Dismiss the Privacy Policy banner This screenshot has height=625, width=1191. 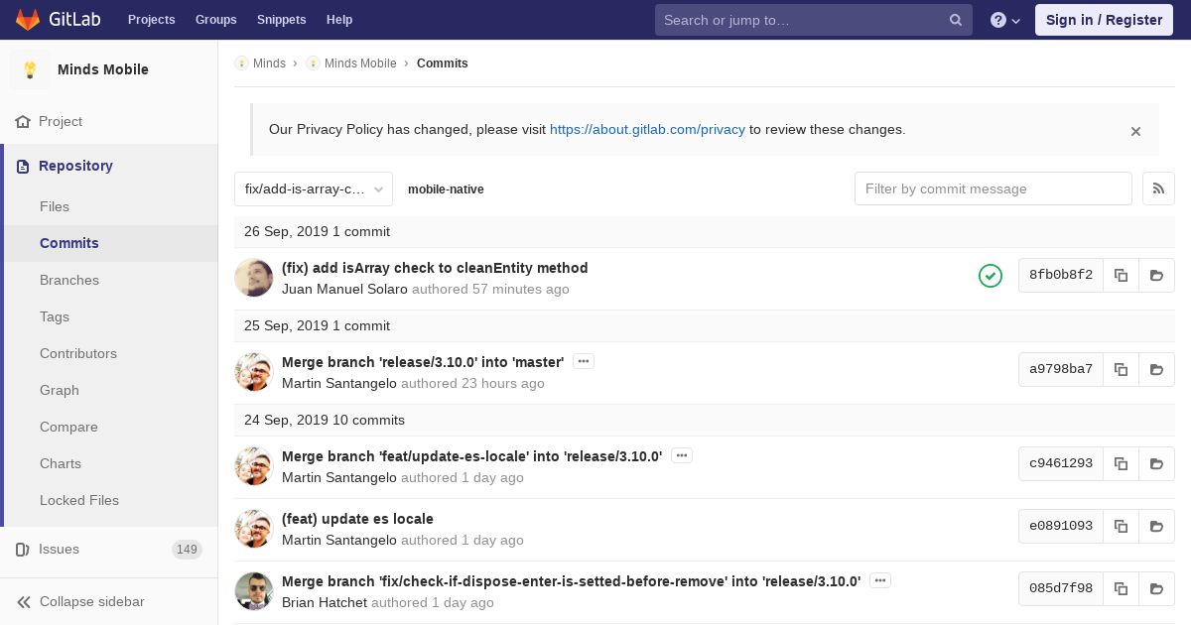pyautogui.click(x=1135, y=131)
